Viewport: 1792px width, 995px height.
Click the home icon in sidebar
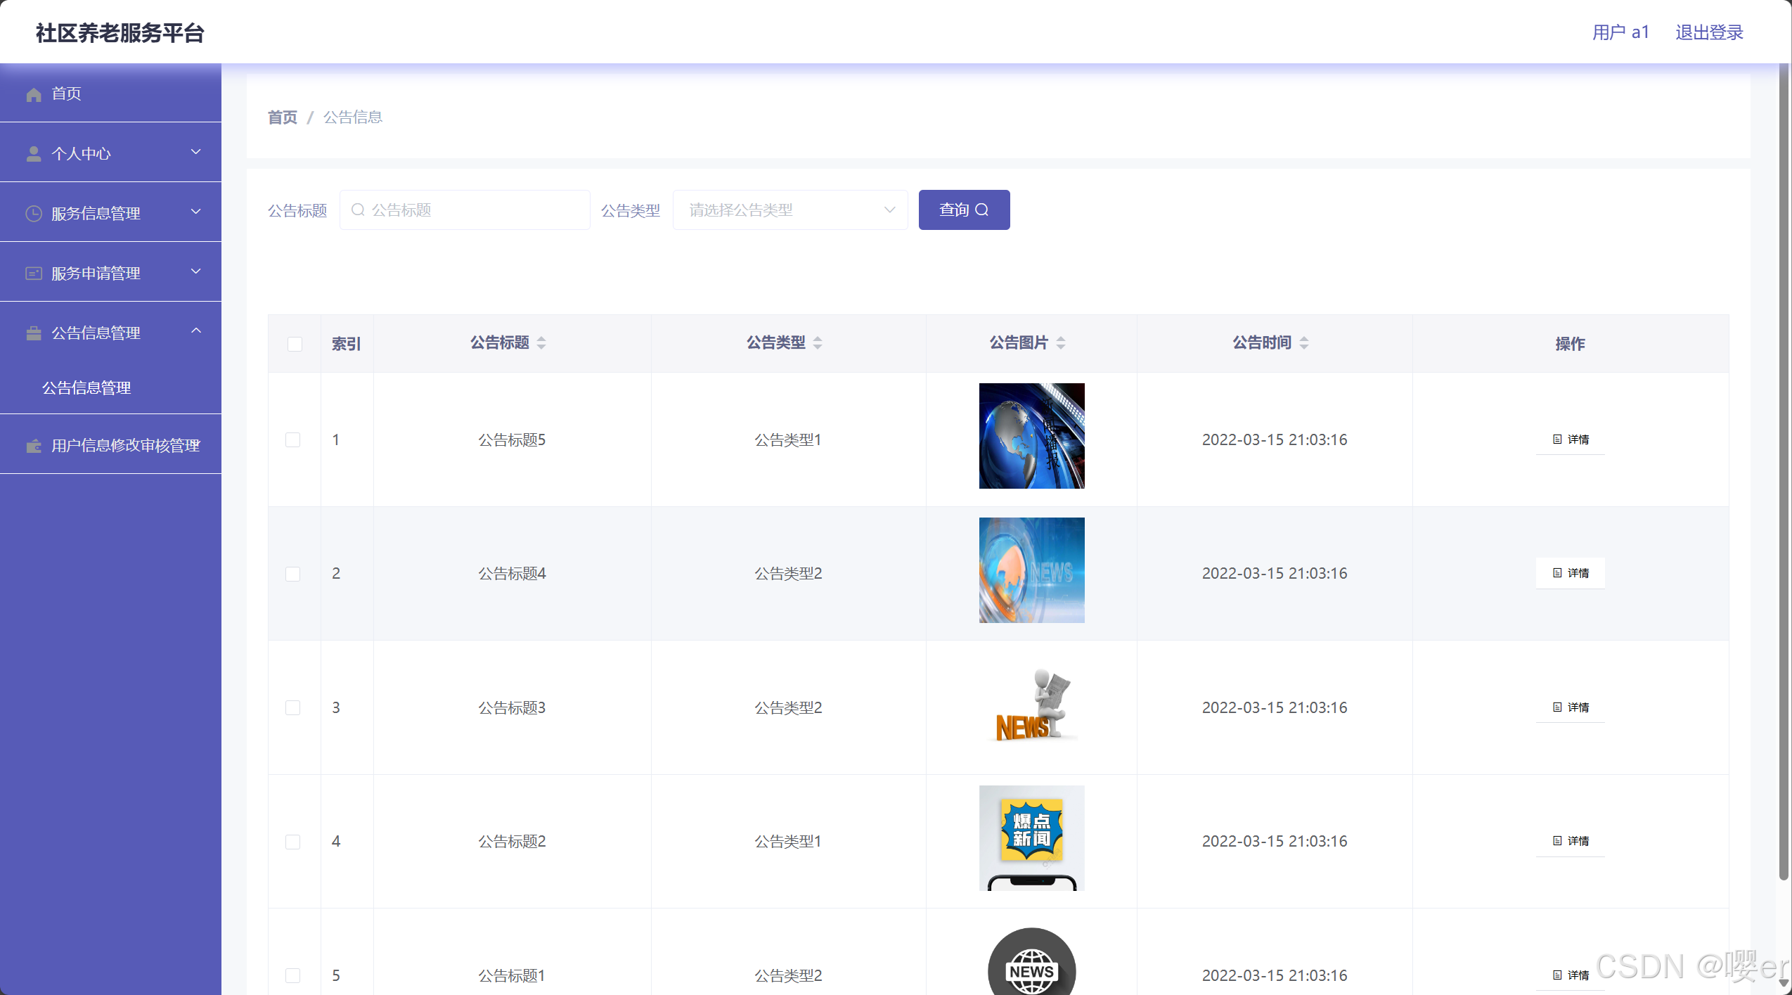pyautogui.click(x=33, y=94)
